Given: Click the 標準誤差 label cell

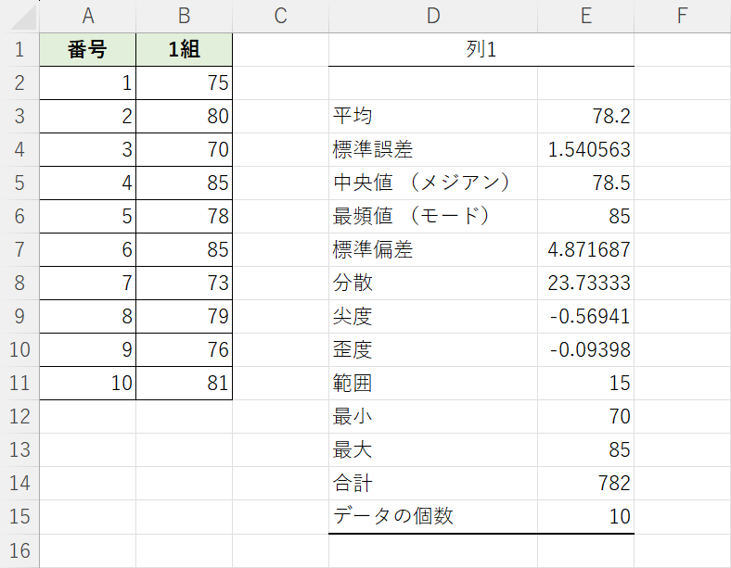Looking at the screenshot, I should point(433,149).
